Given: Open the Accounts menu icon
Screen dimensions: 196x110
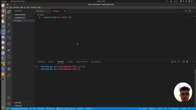Looking at the screenshot, I should pos(9,97).
